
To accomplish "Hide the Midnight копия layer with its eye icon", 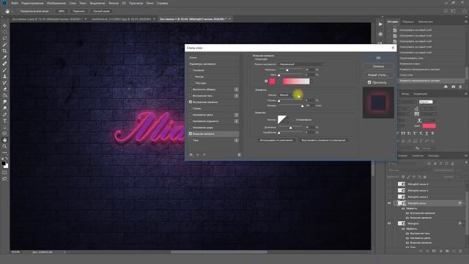I will tap(389, 203).
